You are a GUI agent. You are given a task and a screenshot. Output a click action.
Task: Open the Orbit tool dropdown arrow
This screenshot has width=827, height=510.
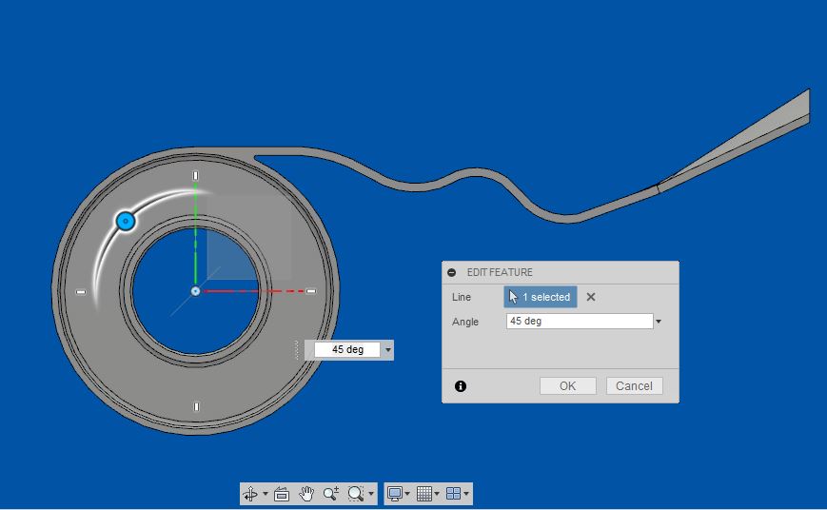[x=266, y=494]
